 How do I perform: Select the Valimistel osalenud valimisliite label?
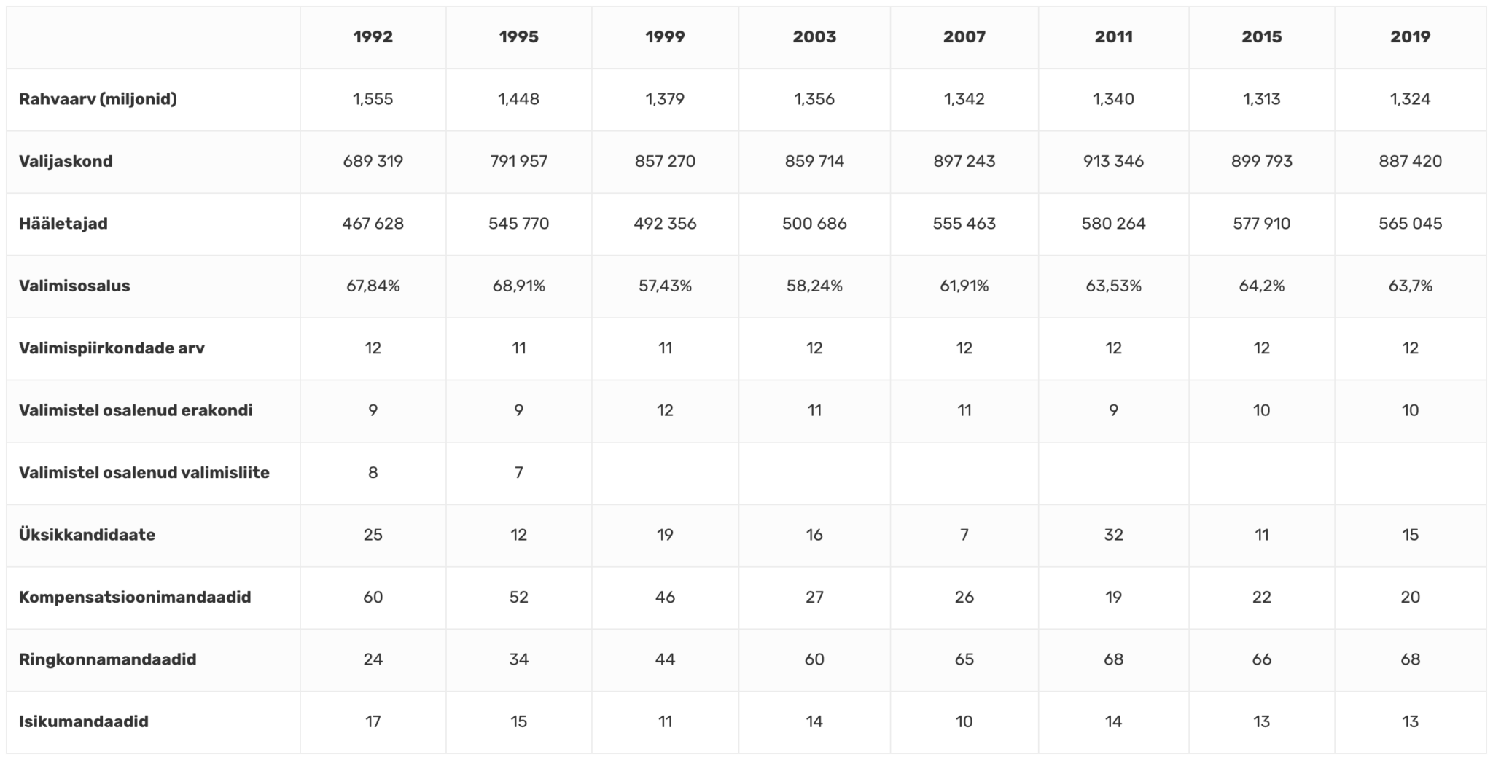[x=144, y=473]
